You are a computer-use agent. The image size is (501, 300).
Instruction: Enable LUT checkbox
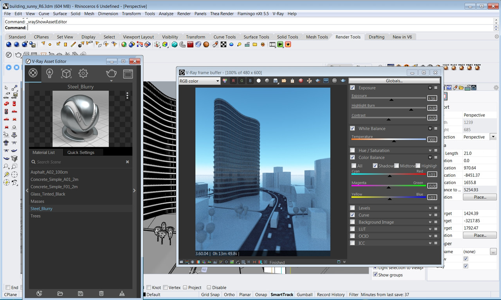tap(353, 229)
